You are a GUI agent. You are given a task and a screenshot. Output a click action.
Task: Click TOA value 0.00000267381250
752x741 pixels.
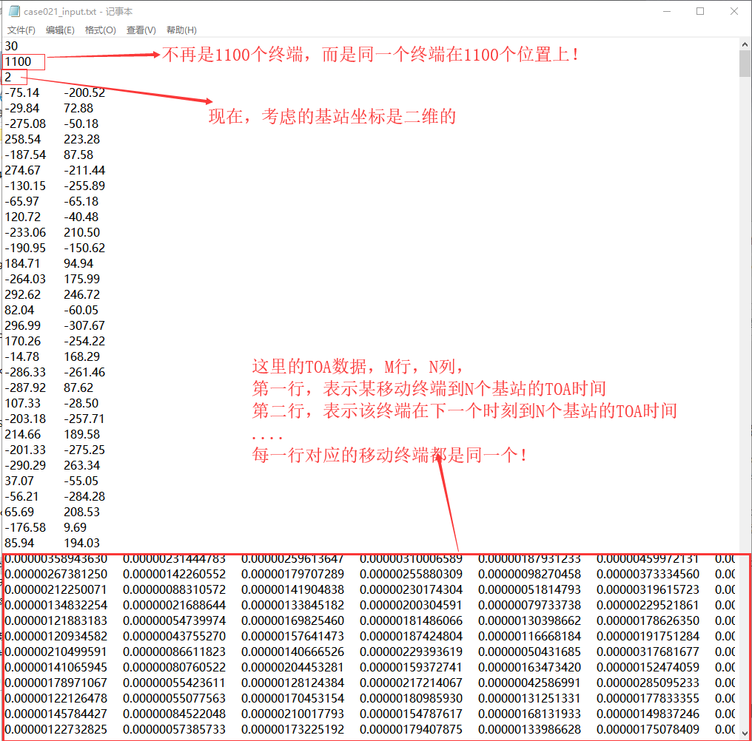tap(56, 574)
